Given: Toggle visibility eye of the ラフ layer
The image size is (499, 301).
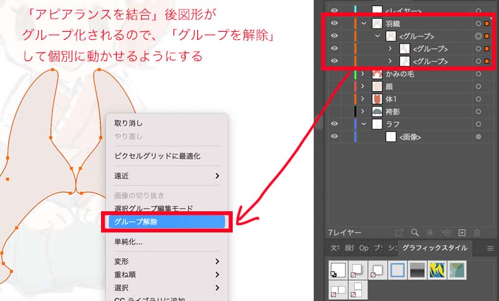Looking at the screenshot, I should coord(334,123).
